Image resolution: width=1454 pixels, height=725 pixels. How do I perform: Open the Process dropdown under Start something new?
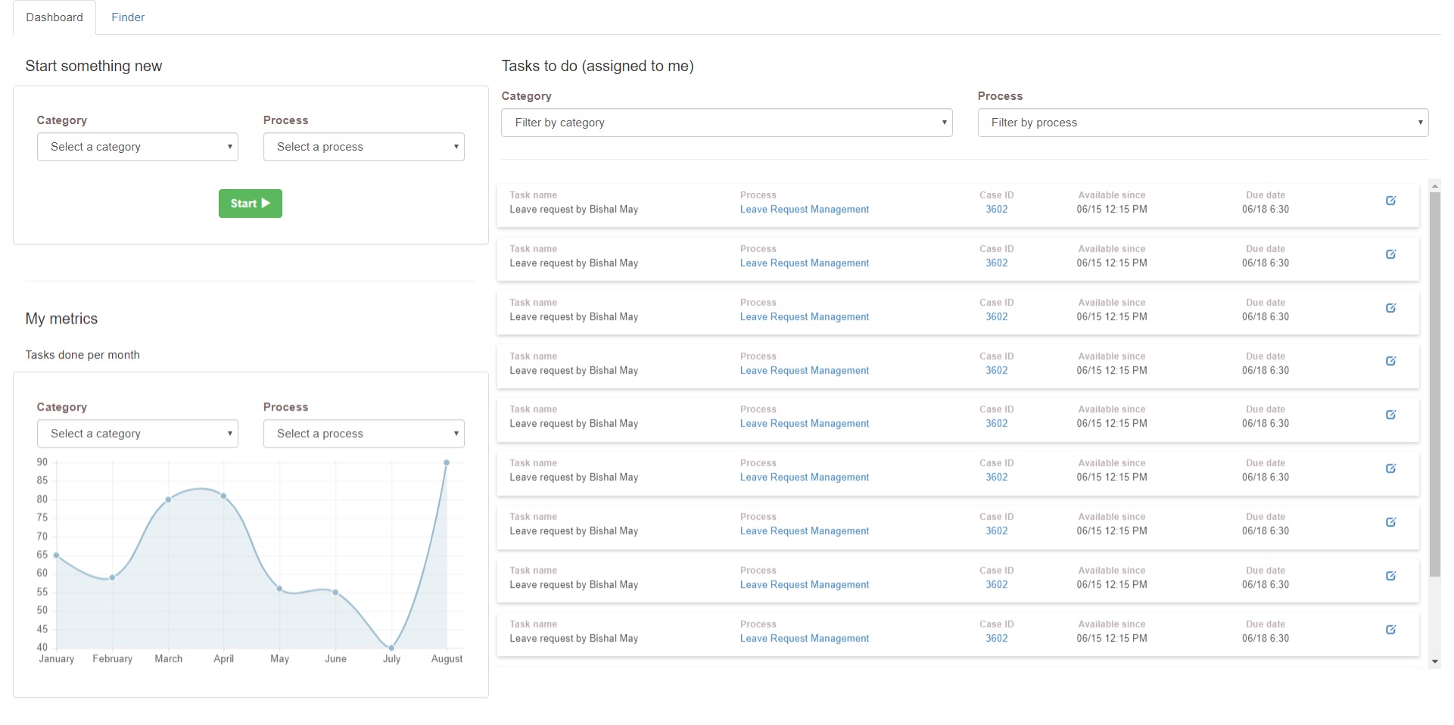click(x=363, y=147)
